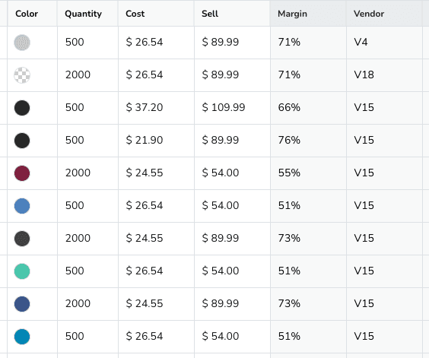Select the light gray dotted swatch
The image size is (429, 358).
(x=22, y=43)
